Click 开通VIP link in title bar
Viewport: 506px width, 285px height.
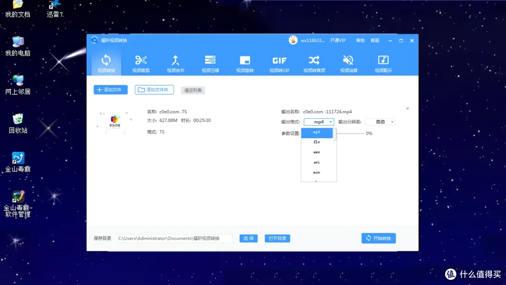[337, 40]
